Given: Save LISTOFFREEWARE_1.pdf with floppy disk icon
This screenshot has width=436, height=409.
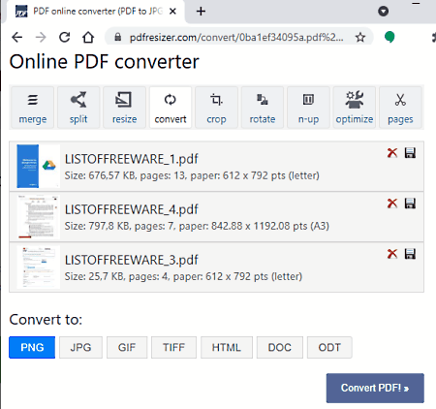Looking at the screenshot, I should pos(410,153).
